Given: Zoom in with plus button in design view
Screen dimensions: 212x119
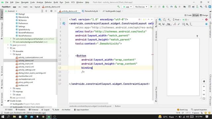Looking at the screenshot, I should tap(204, 87).
